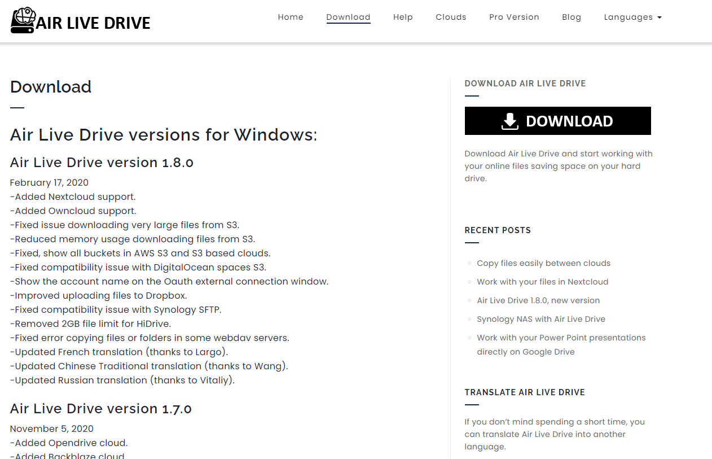Click the download arrow icon in black button
The height and width of the screenshot is (459, 712).
(510, 121)
